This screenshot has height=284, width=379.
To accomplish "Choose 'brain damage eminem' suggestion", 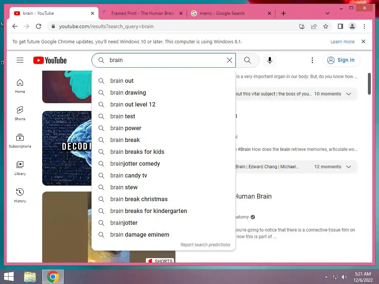I will [x=164, y=235].
